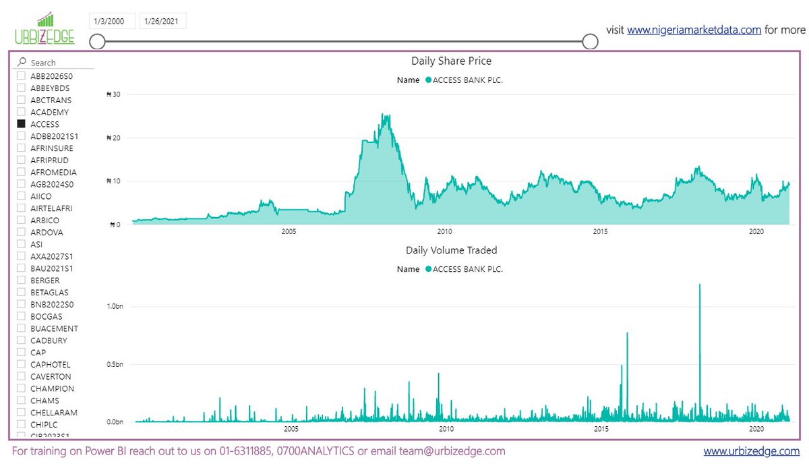Image resolution: width=809 pixels, height=468 pixels.
Task: Click the start date slider handle
Action: click(97, 42)
